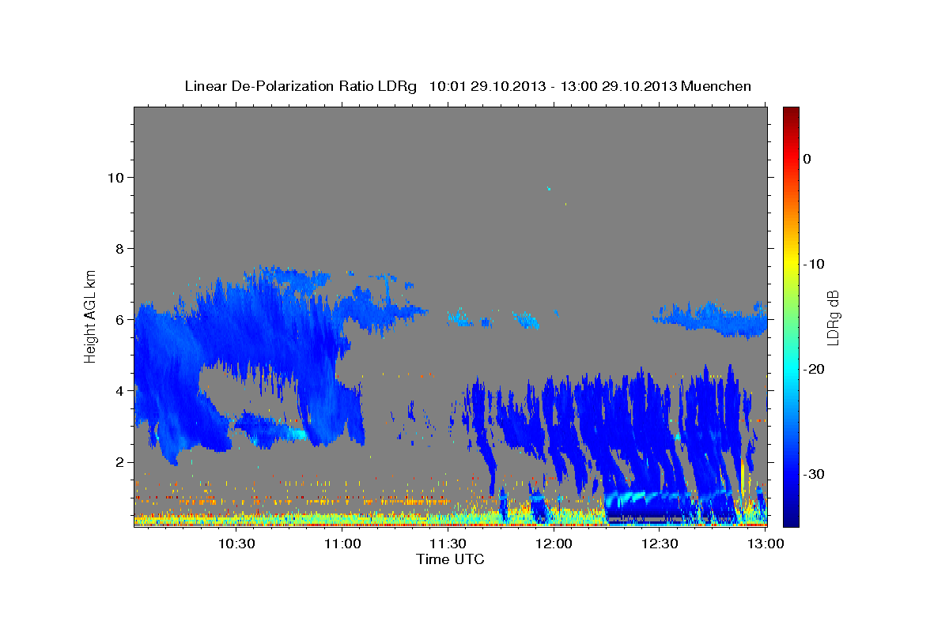Click the '11:00' time axis tick label
Viewport: 949px width, 632px height.
(342, 544)
